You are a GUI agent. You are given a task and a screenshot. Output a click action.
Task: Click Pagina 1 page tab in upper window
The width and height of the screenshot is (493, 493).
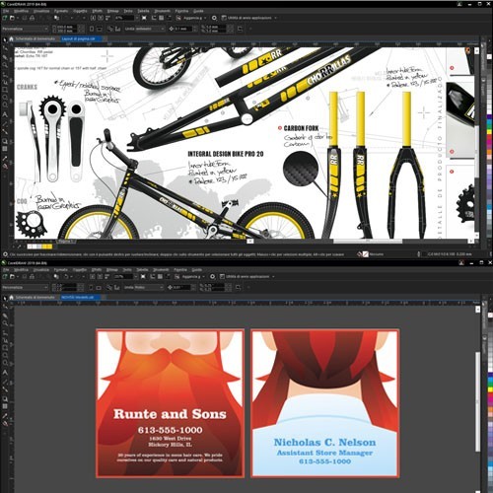click(67, 242)
